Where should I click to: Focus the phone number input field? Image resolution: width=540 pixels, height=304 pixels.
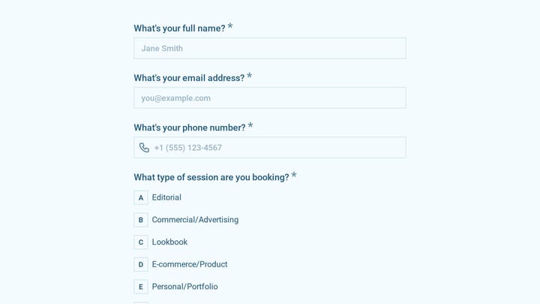point(270,148)
